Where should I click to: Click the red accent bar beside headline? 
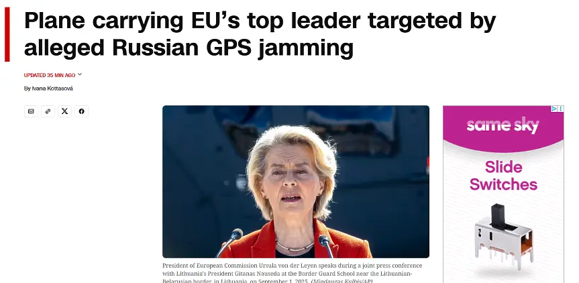pos(7,34)
